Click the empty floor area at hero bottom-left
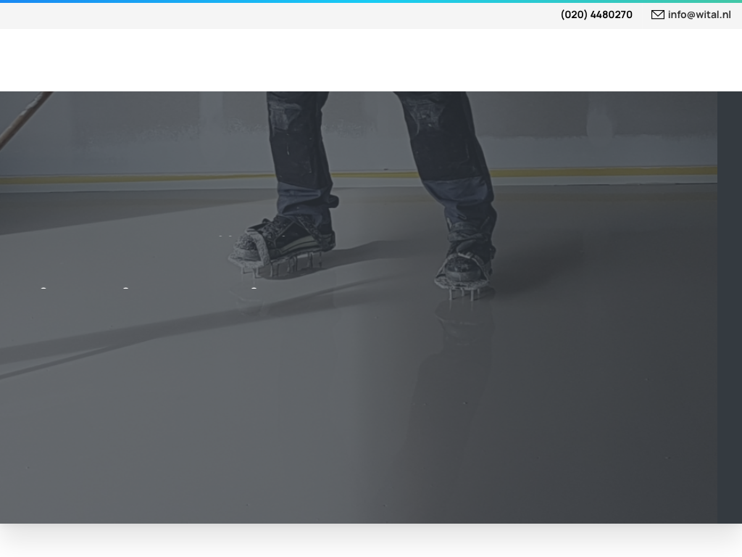 [x=109, y=464]
